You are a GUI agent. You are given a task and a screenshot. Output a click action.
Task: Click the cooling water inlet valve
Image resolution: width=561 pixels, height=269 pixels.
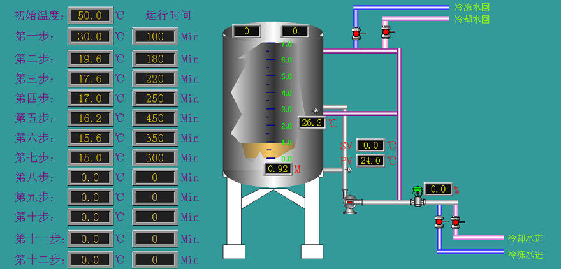[455, 222]
